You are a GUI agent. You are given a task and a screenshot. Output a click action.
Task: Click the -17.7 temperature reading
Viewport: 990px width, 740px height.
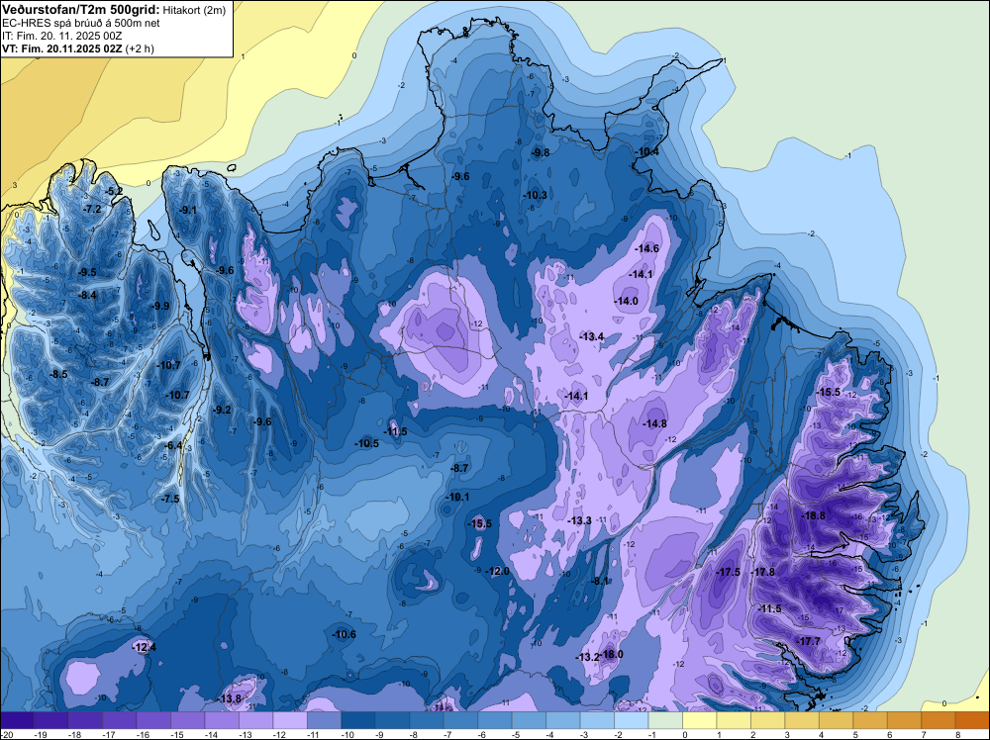point(809,642)
